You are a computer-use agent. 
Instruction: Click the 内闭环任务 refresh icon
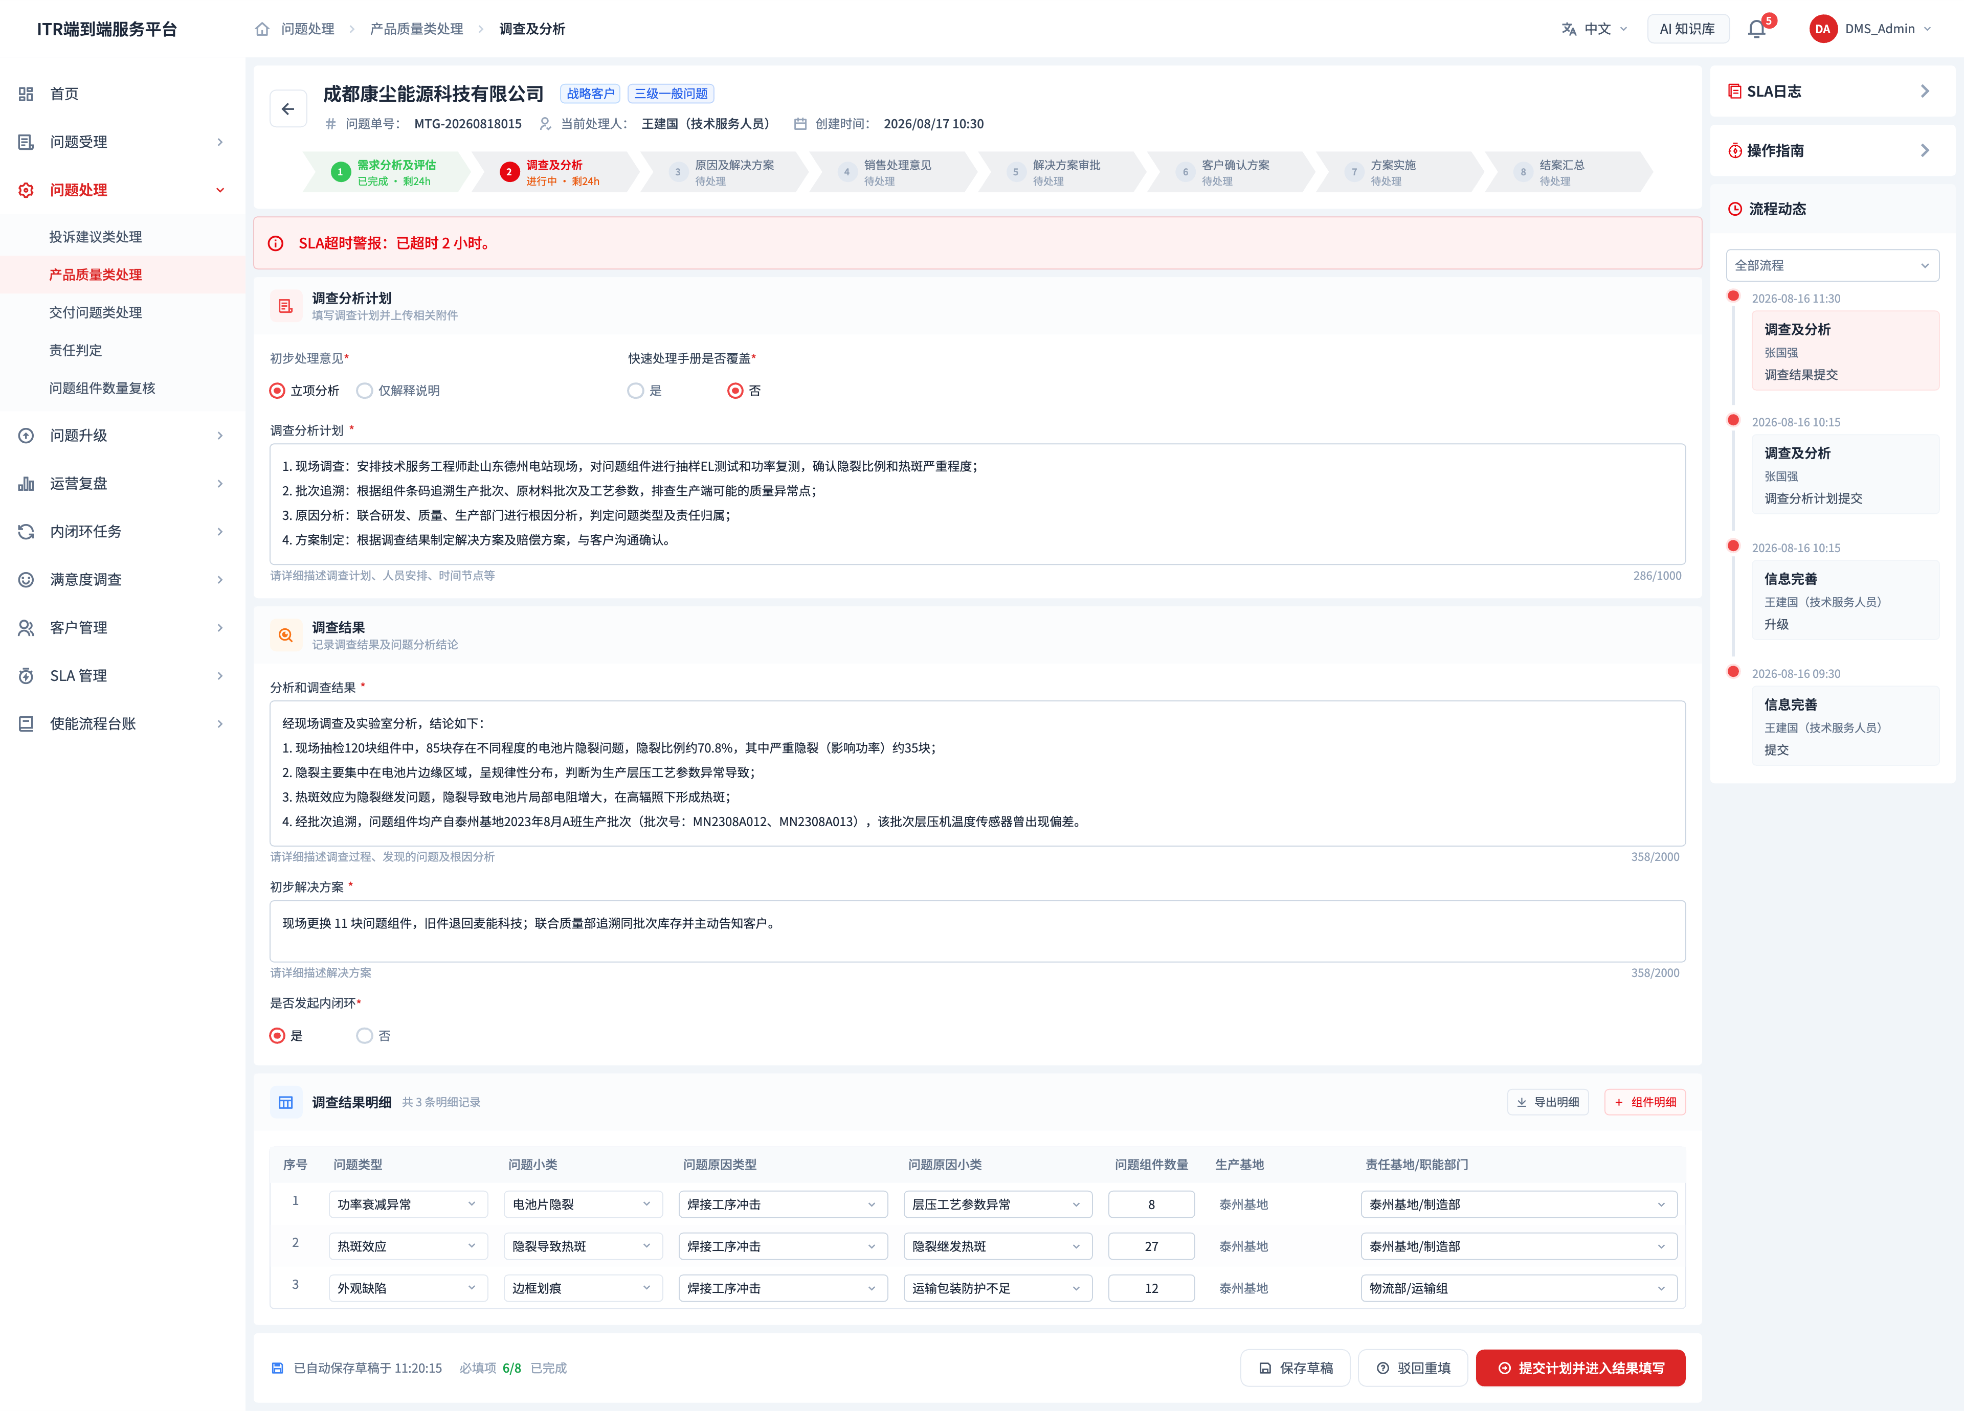pos(26,532)
